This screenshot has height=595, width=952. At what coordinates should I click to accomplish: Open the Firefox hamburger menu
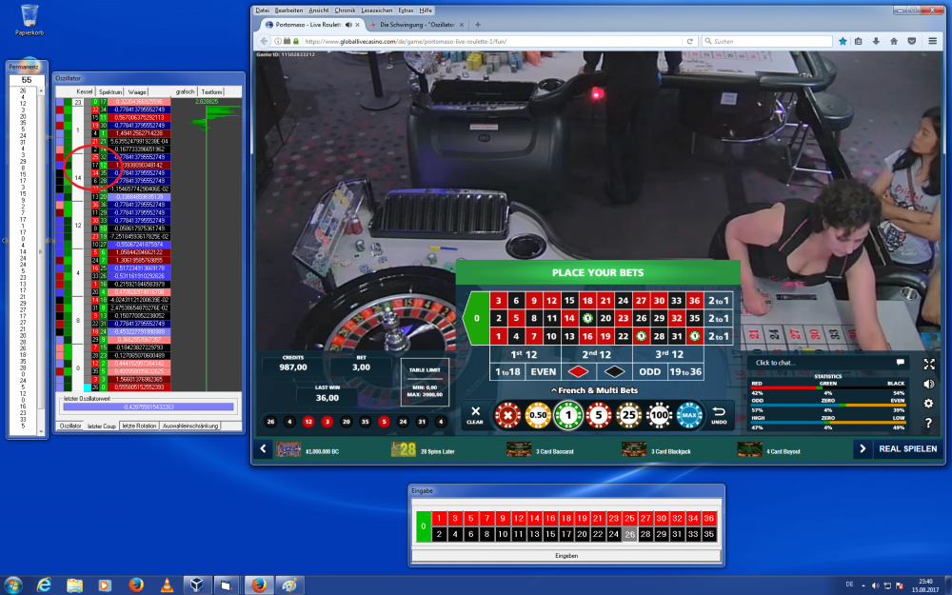(x=933, y=41)
